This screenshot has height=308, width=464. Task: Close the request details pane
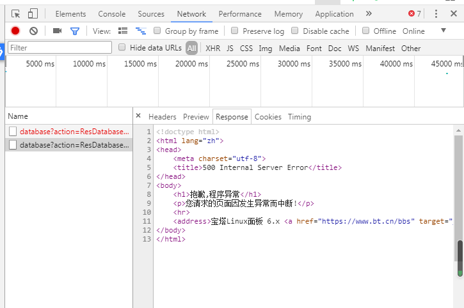tap(138, 116)
